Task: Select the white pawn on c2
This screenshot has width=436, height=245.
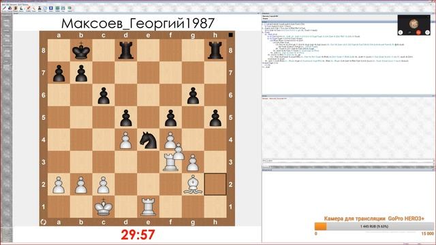Action: [104, 184]
